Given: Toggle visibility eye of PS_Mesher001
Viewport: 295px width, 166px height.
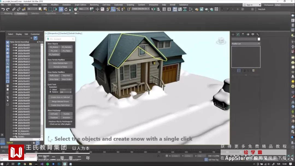Looking at the screenshot, I should pyautogui.click(x=14, y=131).
